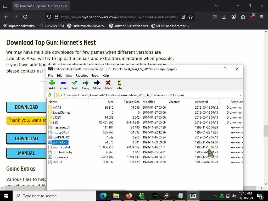Click the 7-Zip horizontal scrollbar
Viewport: 268px width, 201px height.
[89, 189]
